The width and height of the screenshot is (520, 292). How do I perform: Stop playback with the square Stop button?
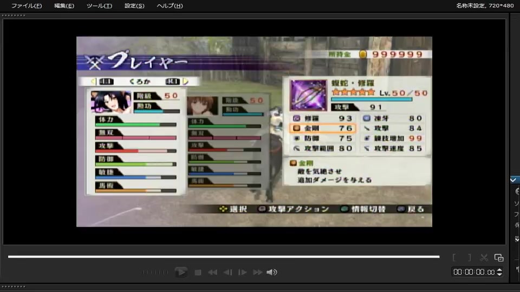tap(198, 273)
